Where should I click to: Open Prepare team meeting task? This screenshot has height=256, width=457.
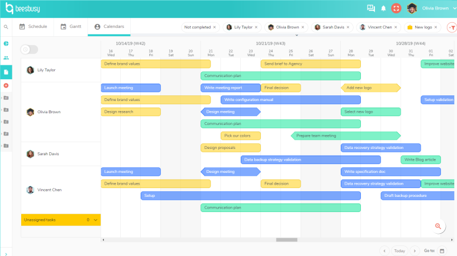(346, 136)
